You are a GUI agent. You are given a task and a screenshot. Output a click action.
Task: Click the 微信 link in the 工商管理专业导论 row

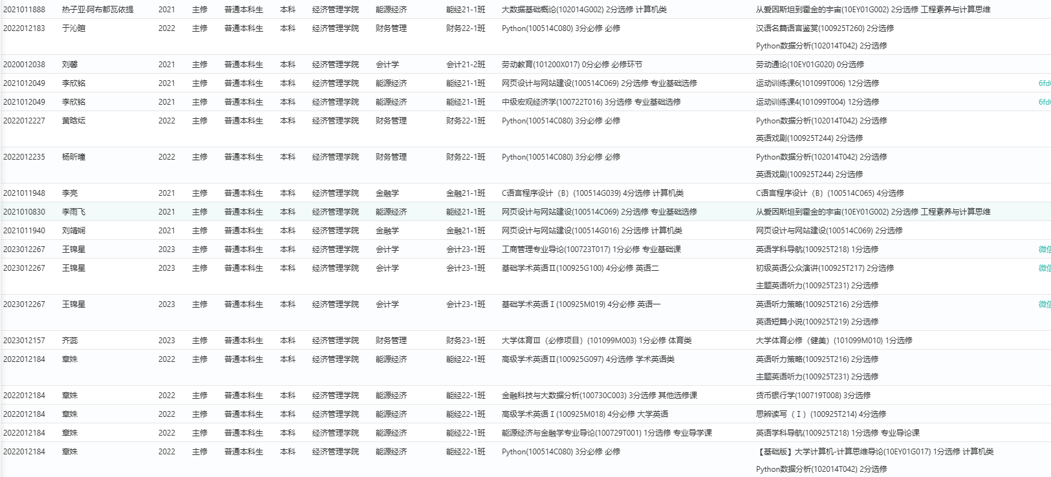[1044, 249]
